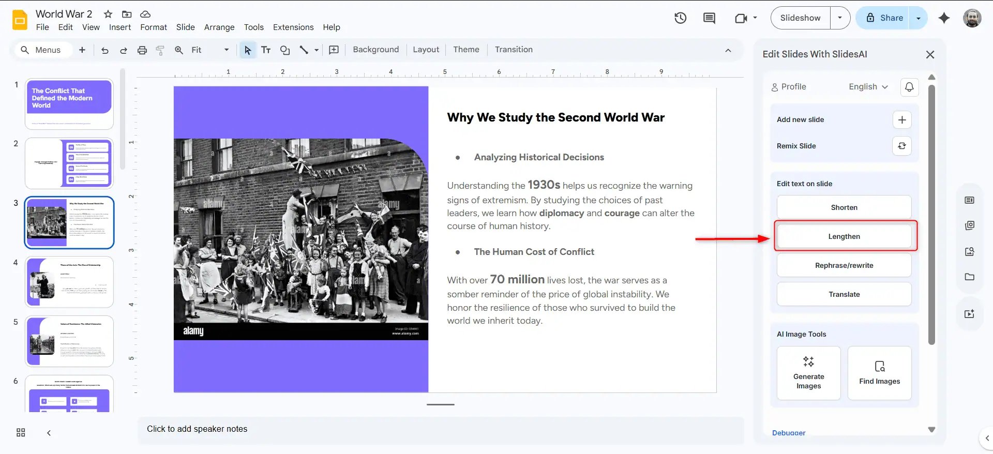
Task: Click the Generate Images button
Action: [809, 373]
